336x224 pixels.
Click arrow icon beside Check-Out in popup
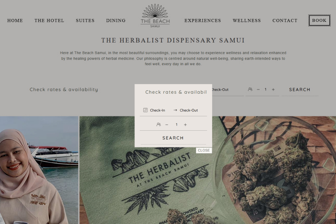175,110
